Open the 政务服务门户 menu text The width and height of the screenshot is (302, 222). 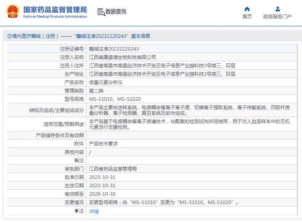(277, 17)
